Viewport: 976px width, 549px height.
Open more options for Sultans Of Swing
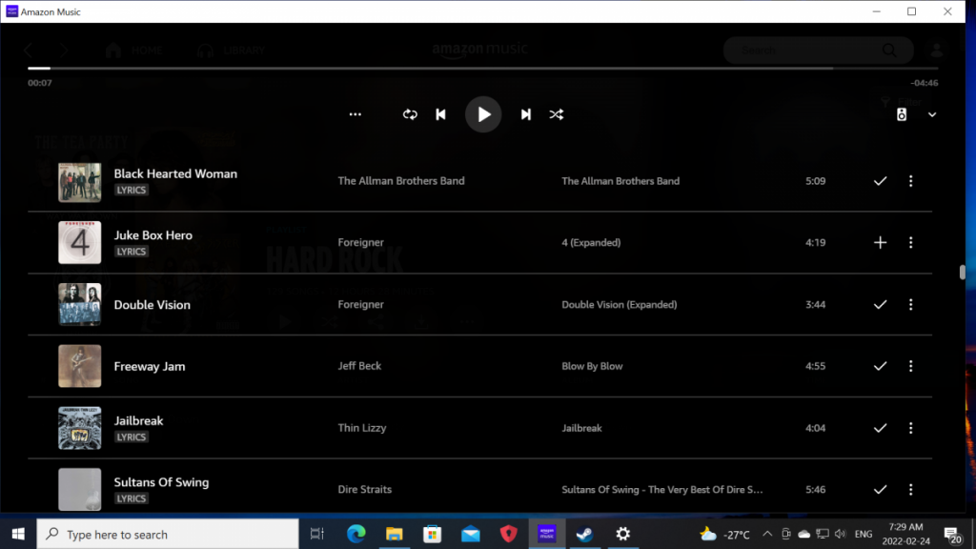tap(910, 489)
